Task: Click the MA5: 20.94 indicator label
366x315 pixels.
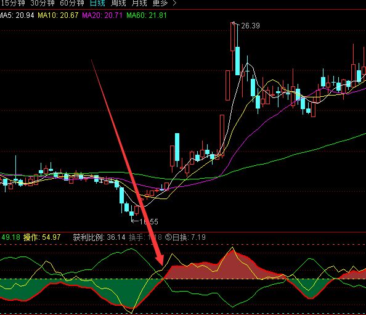Action: (17, 15)
